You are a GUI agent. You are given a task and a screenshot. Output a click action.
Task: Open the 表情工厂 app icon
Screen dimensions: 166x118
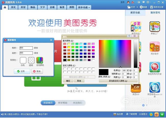[x=155, y=27]
